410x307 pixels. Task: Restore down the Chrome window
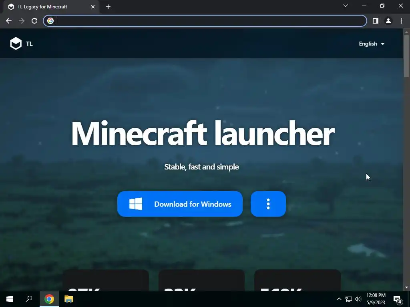[x=382, y=6]
